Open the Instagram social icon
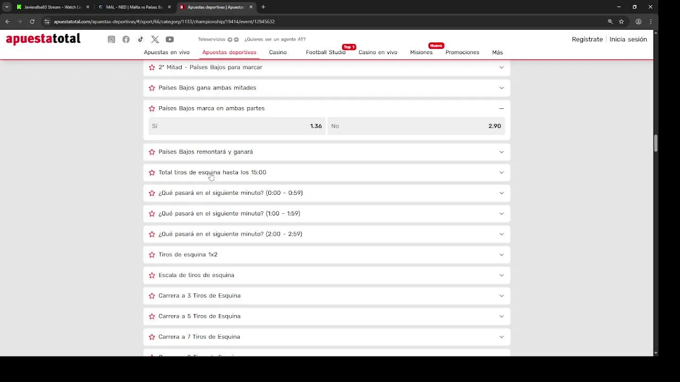This screenshot has height=382, width=680. point(112,39)
